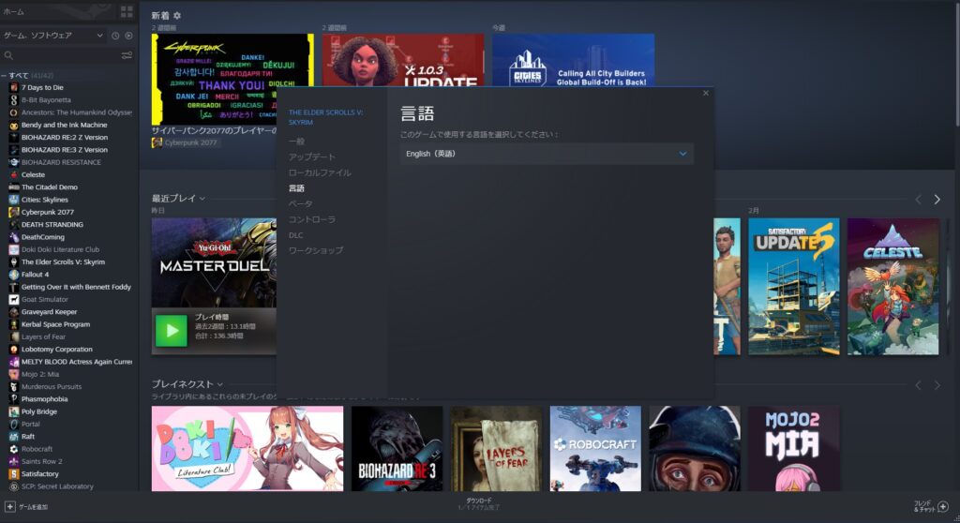Go to previous recent games page

(918, 200)
